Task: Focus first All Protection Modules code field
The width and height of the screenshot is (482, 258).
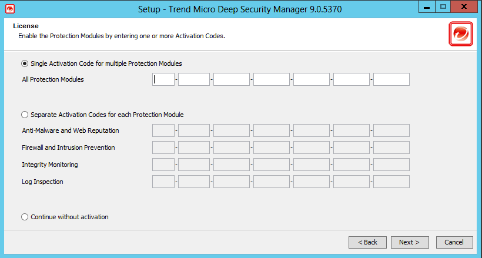Action: point(163,79)
